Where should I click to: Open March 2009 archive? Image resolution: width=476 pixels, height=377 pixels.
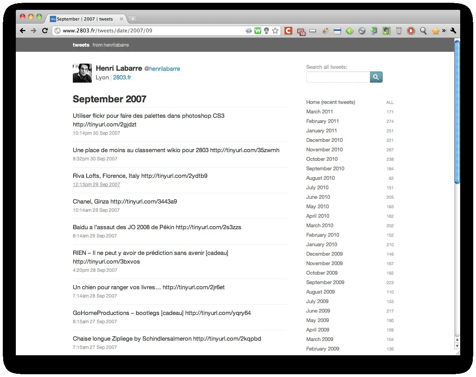point(320,339)
